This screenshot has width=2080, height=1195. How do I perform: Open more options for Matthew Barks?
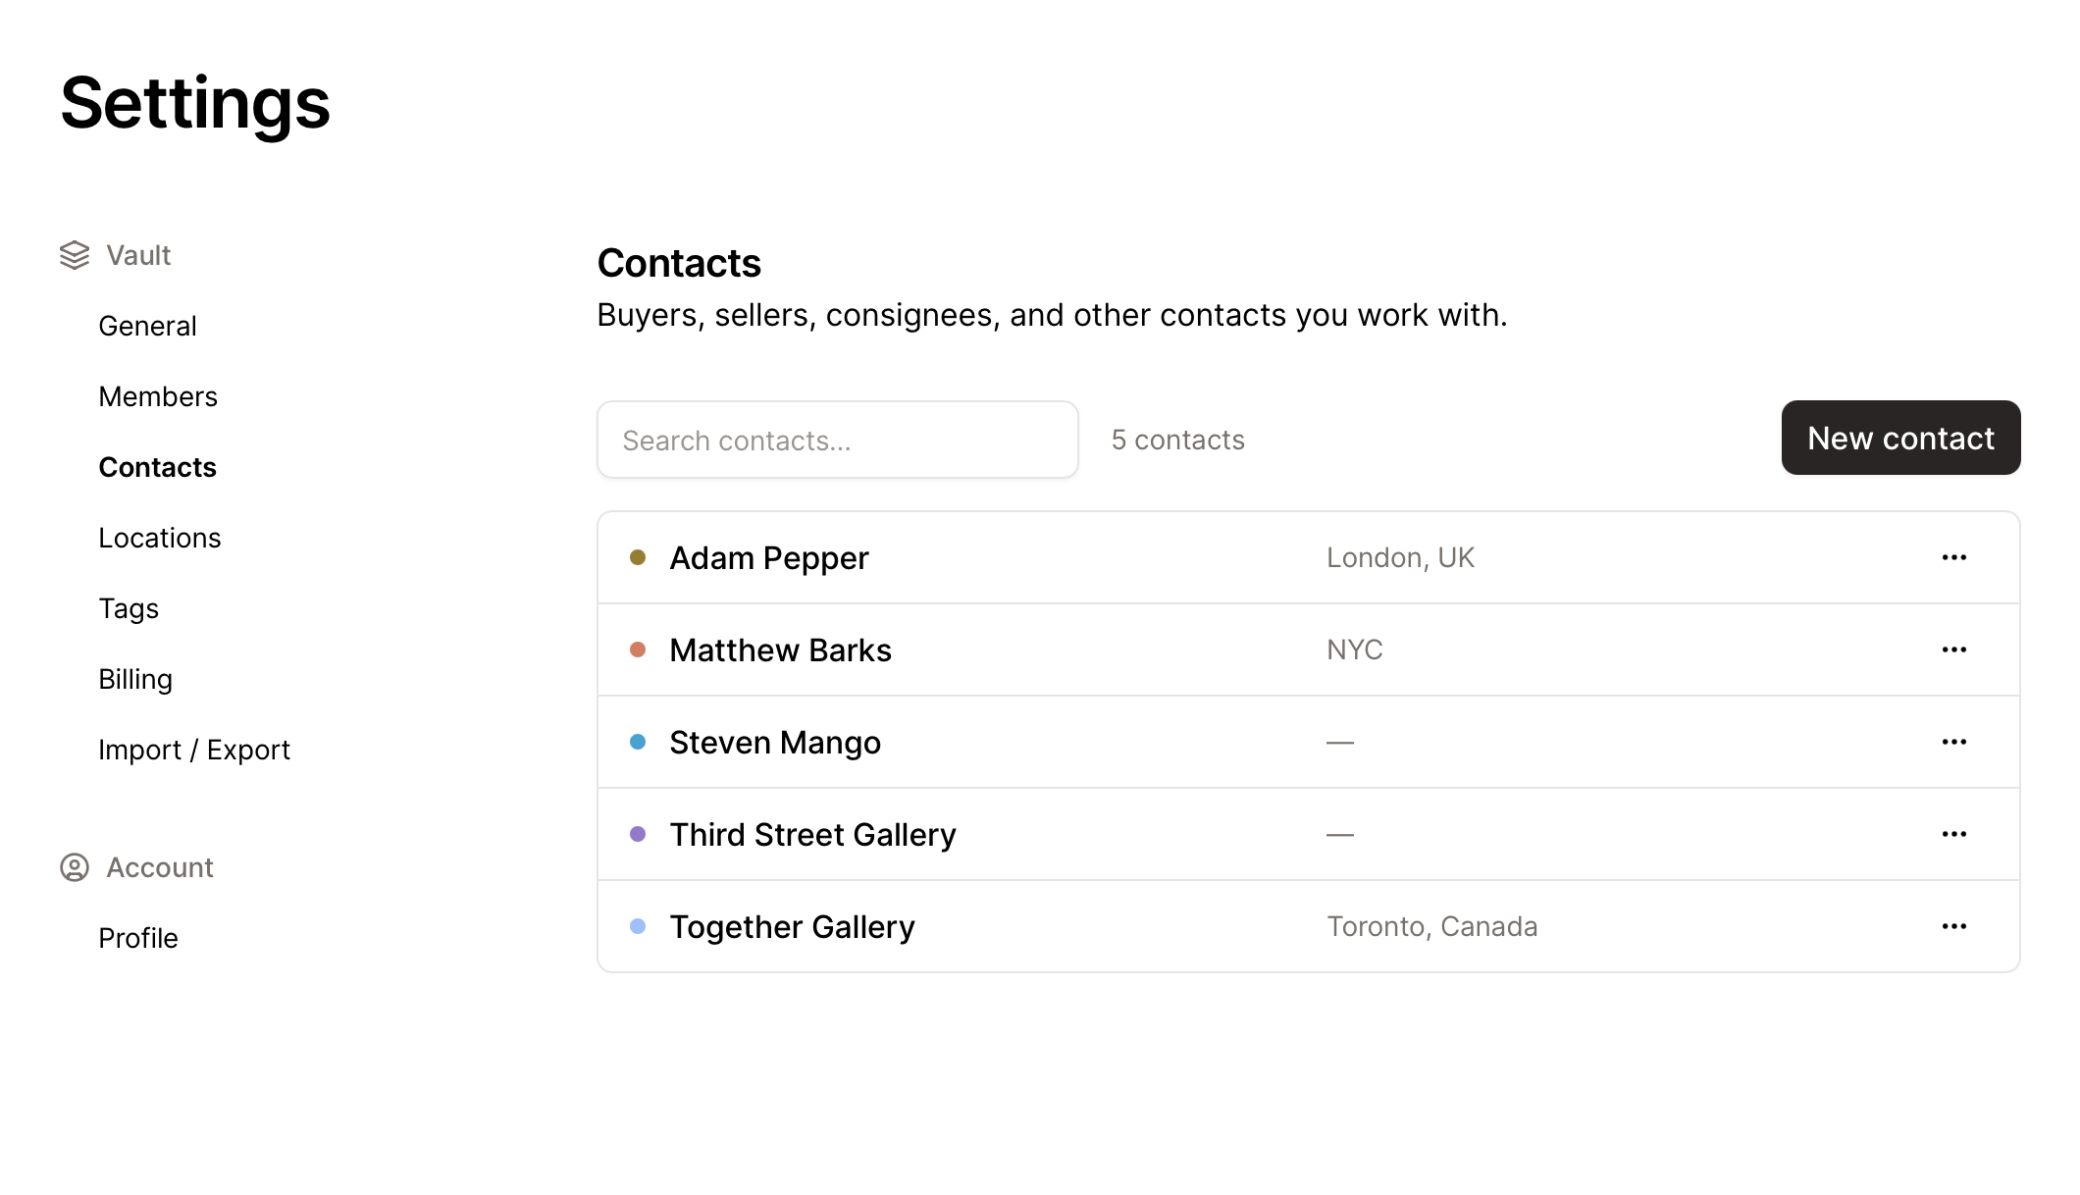coord(1953,649)
